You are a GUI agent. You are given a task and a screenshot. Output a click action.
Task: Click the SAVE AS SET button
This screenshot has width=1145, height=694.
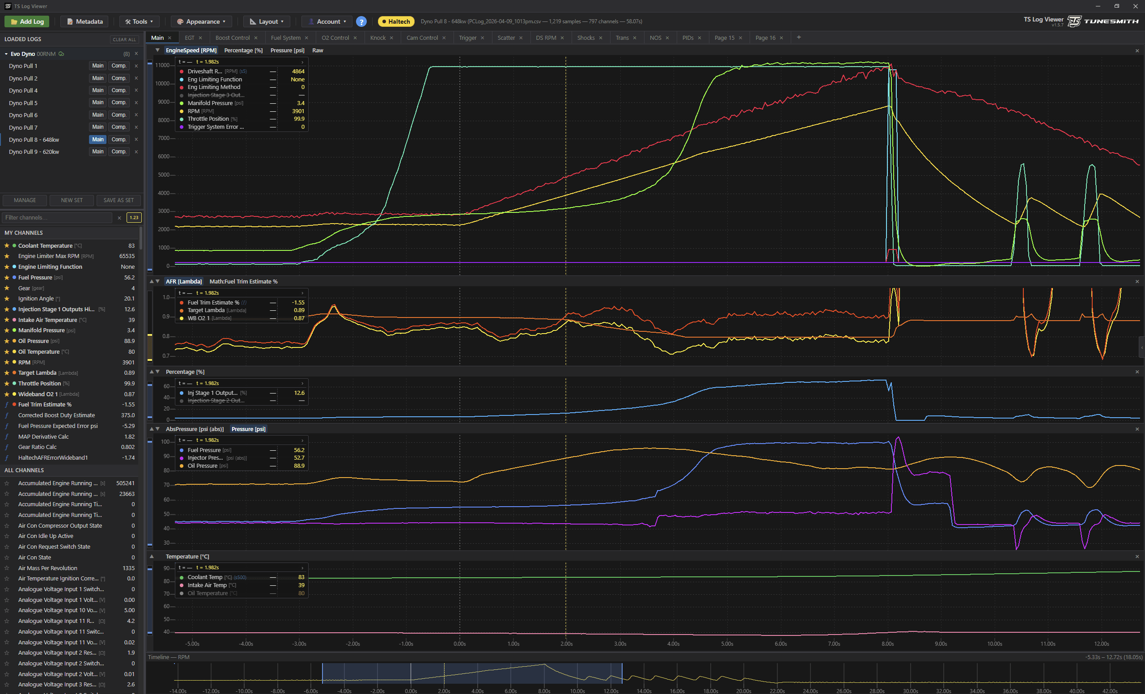(x=119, y=200)
